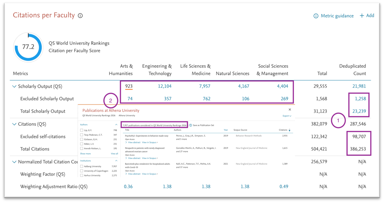Click the Social Sciences adjustment ratio 0.49
The image size is (384, 203).
point(284,187)
